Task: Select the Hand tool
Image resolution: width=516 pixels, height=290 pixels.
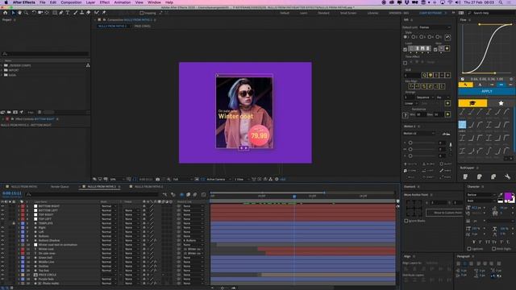Action: click(19, 13)
